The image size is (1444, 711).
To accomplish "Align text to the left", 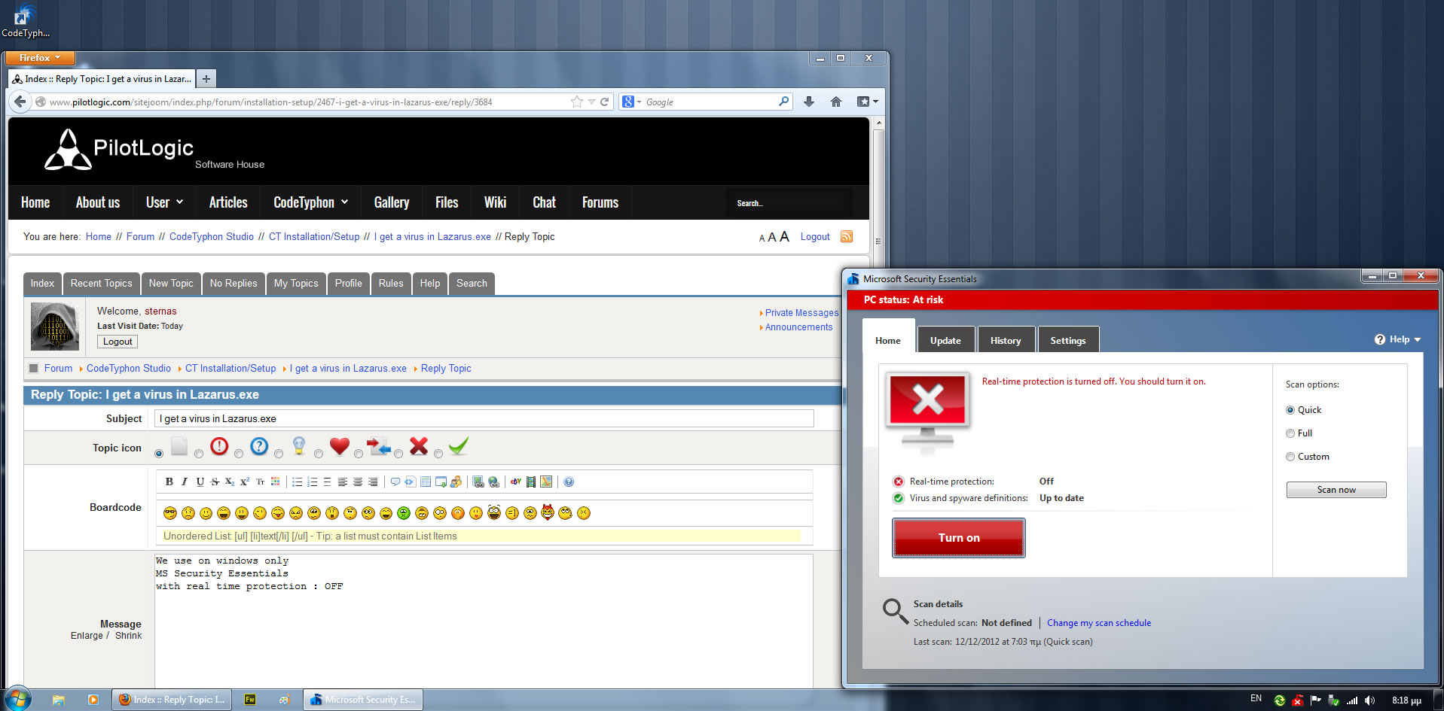I will 342,482.
